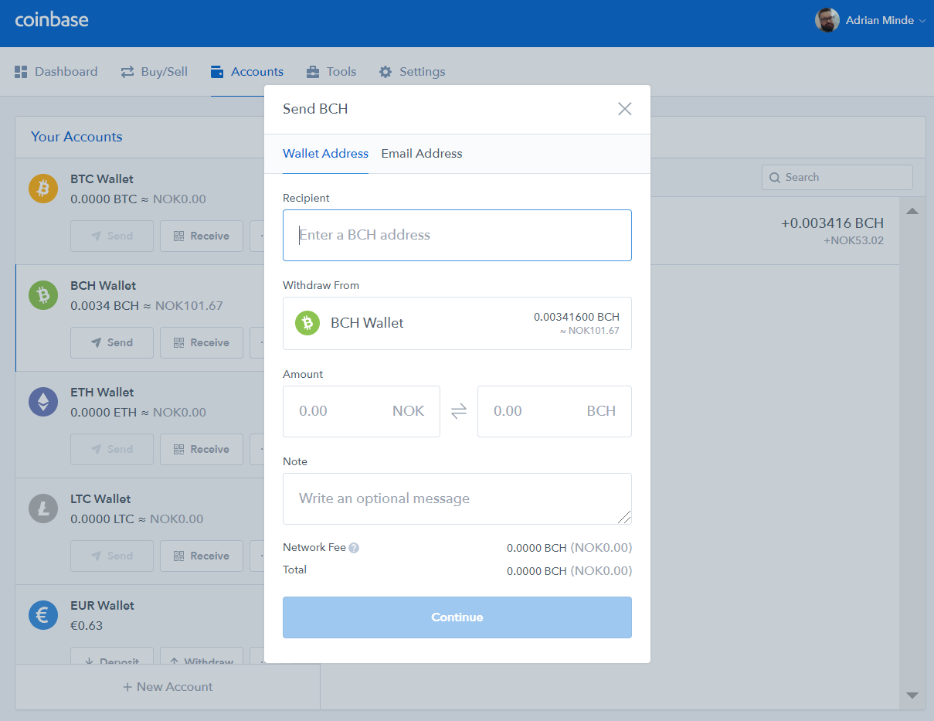Image resolution: width=934 pixels, height=721 pixels.
Task: Click the Your Accounts heading
Action: tap(76, 137)
